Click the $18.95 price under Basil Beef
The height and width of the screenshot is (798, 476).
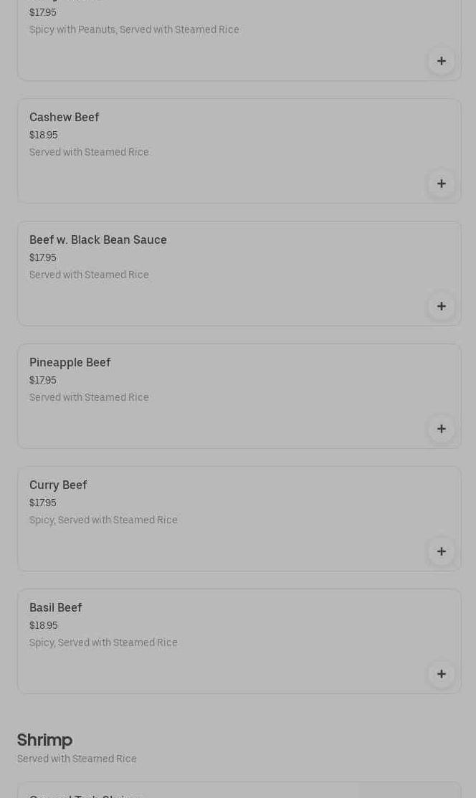pyautogui.click(x=44, y=625)
